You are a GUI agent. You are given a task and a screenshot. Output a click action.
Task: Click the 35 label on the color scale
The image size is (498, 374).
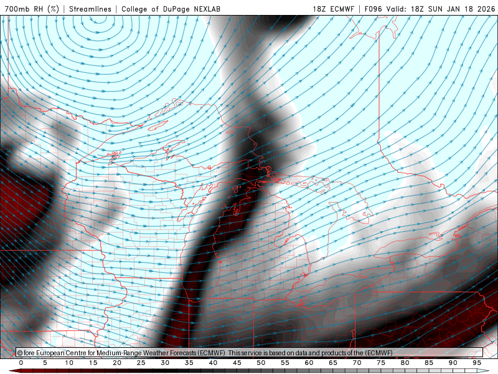coord(189,363)
